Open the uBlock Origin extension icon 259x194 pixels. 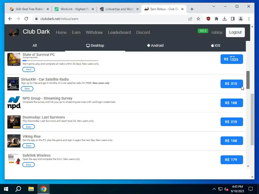point(208,19)
